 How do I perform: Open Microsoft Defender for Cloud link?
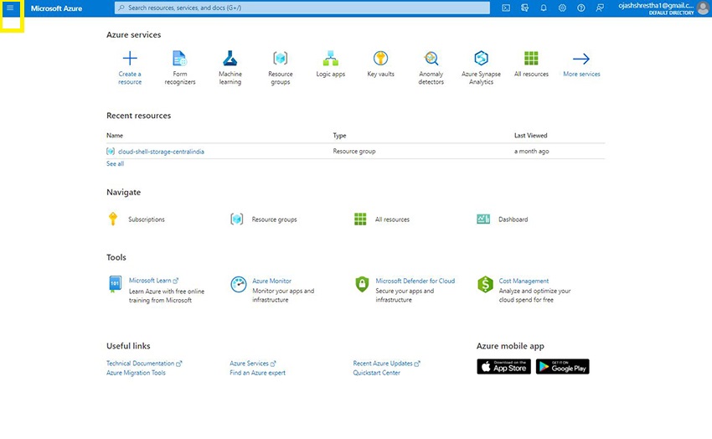click(415, 281)
